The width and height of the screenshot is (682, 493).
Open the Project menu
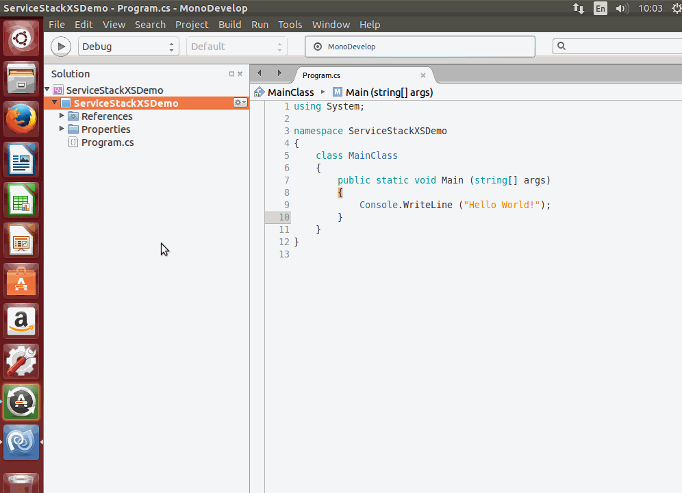192,25
